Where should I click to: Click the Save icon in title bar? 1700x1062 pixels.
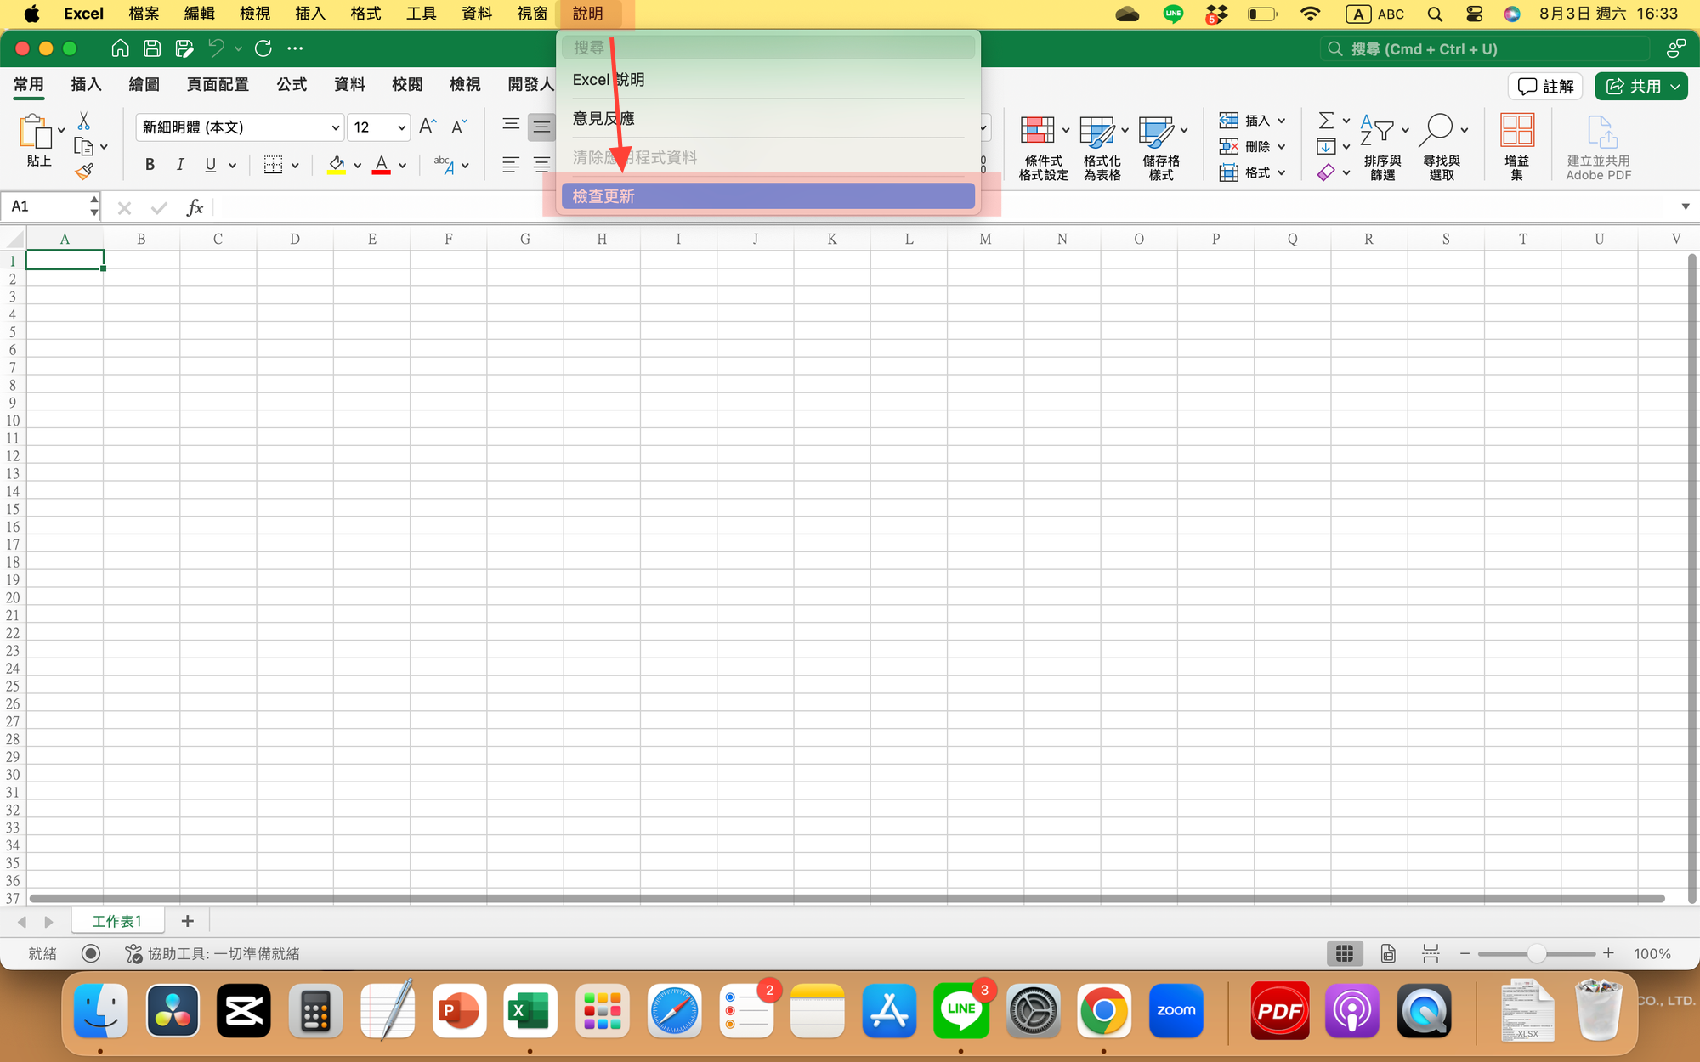tap(152, 48)
